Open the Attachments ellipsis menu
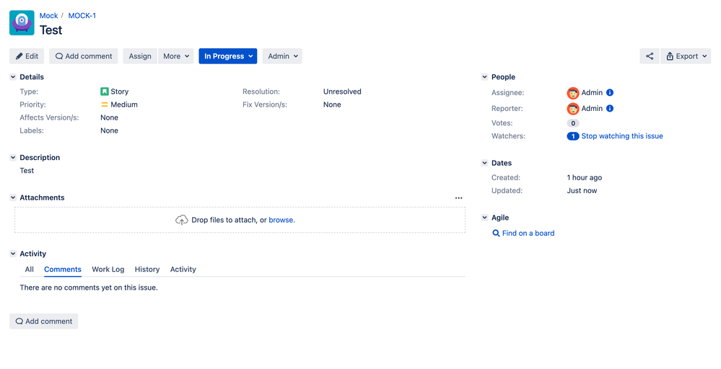The width and height of the screenshot is (721, 369). pyautogui.click(x=458, y=197)
